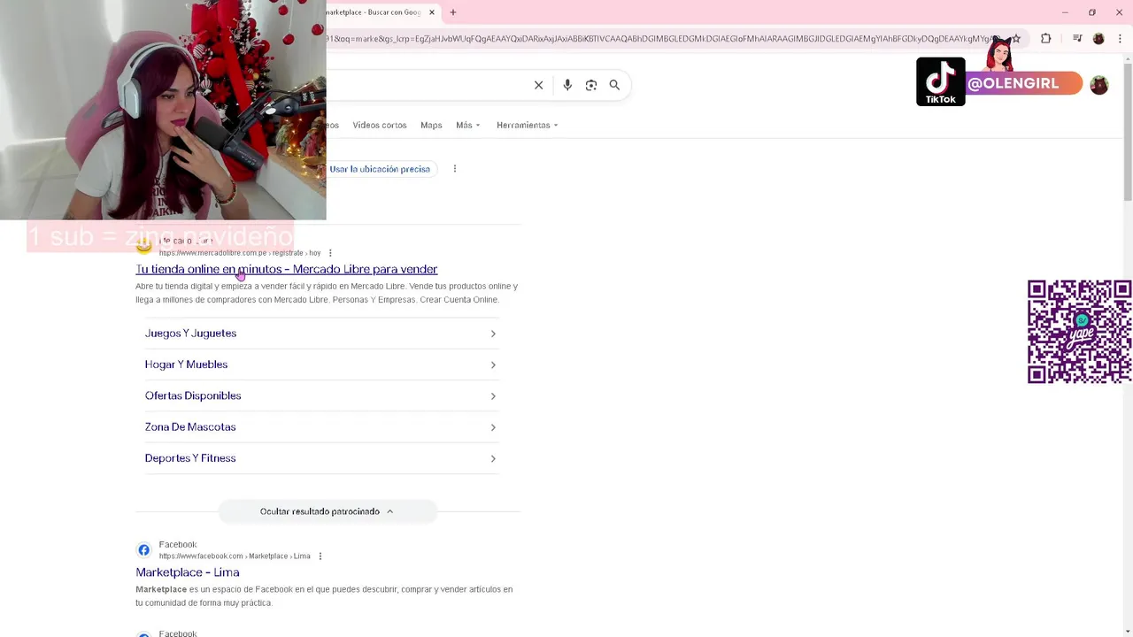Screen dimensions: 1133x637
Task: Clear the Google search box with the X icon
Action: 538,85
